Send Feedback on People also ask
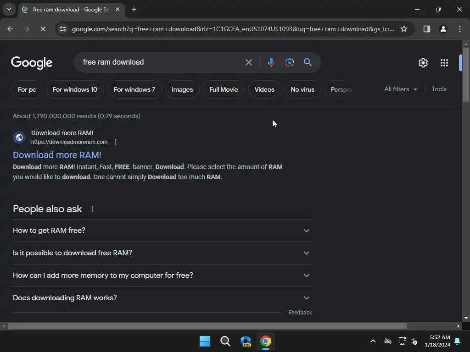 pos(300,313)
